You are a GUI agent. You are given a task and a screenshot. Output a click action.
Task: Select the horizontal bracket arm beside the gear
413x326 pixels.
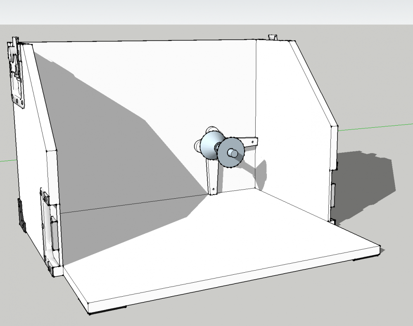(250, 142)
